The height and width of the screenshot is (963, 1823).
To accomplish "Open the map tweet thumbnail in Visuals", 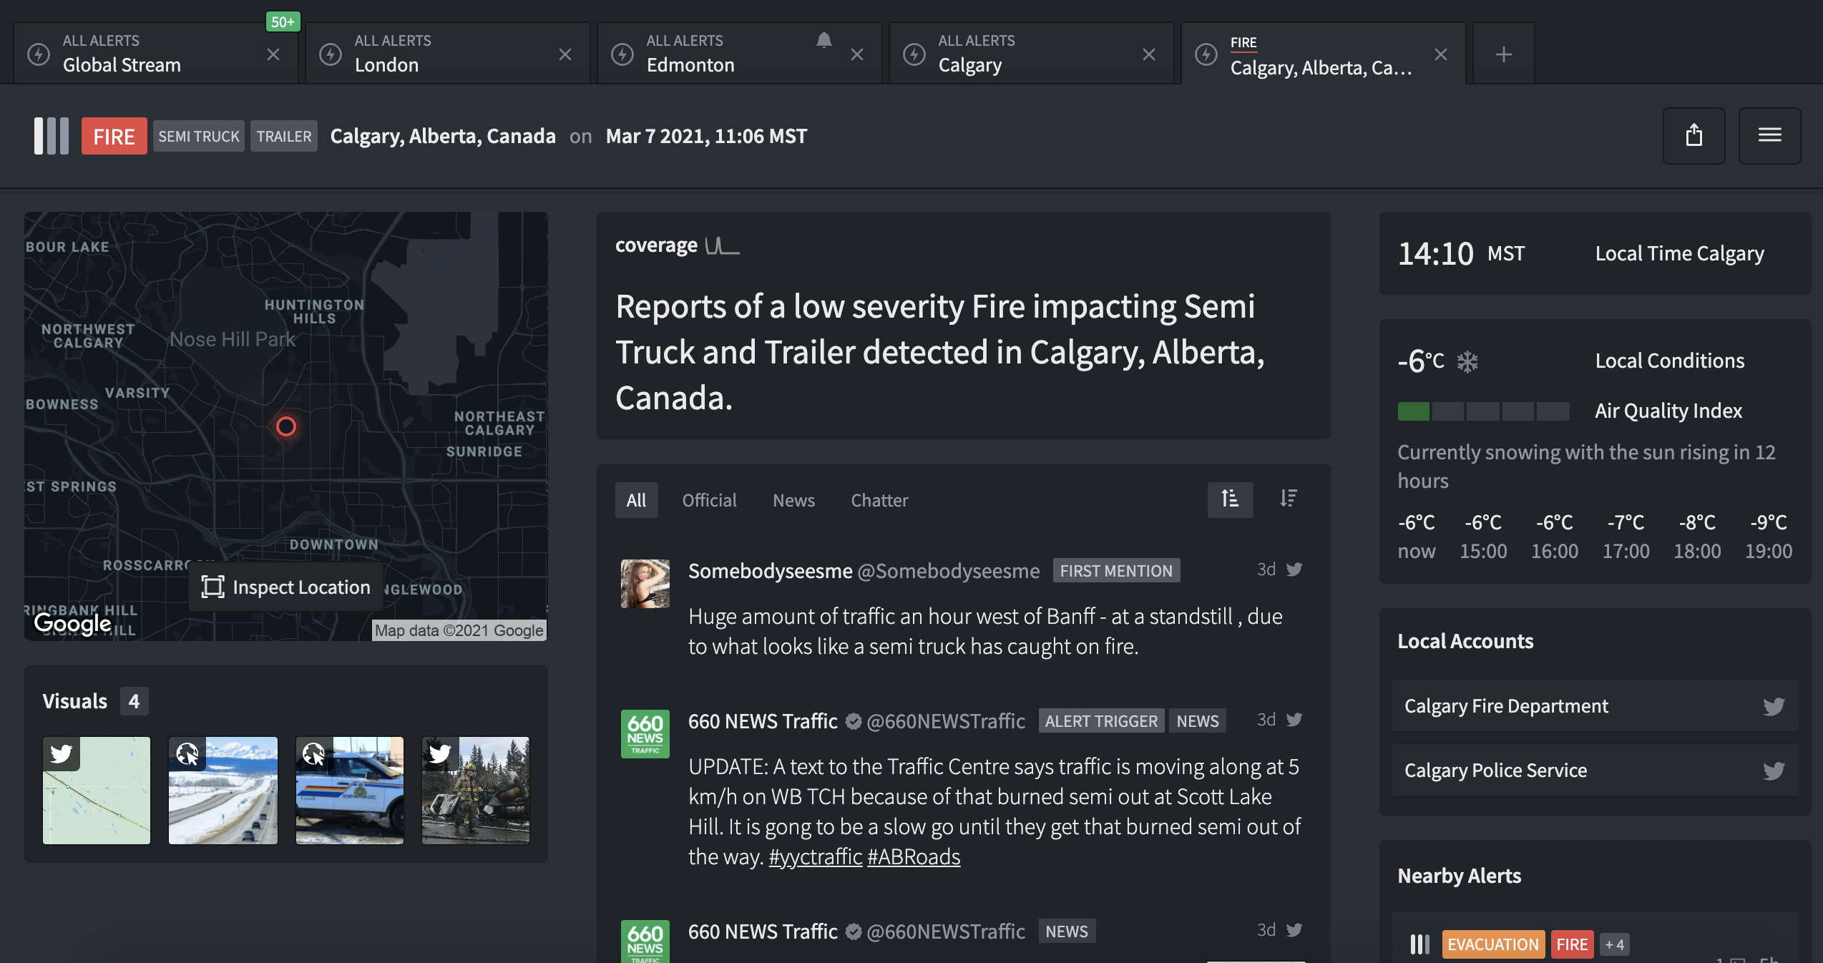I will pyautogui.click(x=97, y=790).
